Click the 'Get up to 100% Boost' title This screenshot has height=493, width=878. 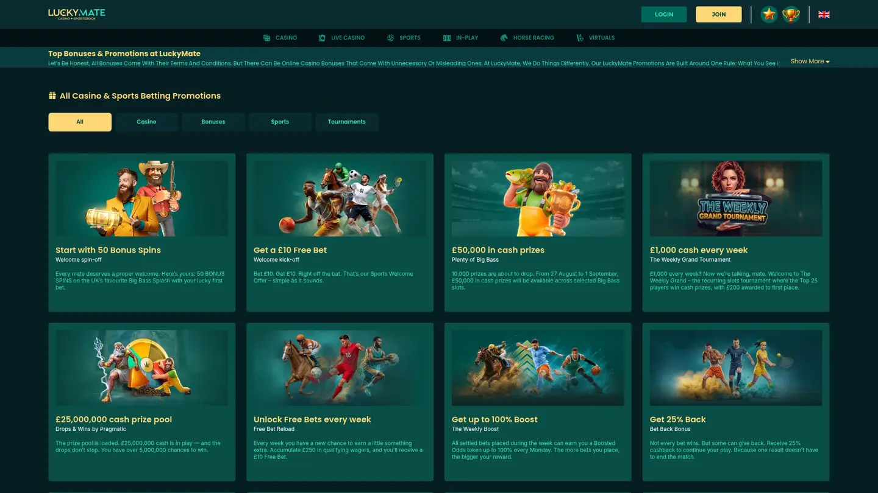(x=494, y=419)
